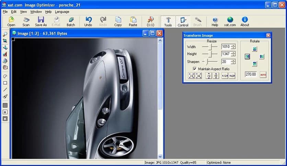Select the freehand lasso shape tool
This screenshot has height=166, width=287.
click(x=5, y=76)
